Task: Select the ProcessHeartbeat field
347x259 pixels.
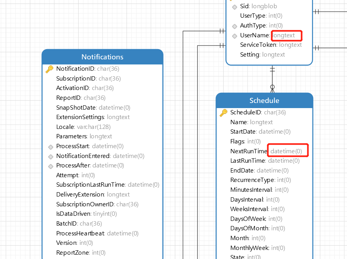Action: pyautogui.click(x=97, y=233)
